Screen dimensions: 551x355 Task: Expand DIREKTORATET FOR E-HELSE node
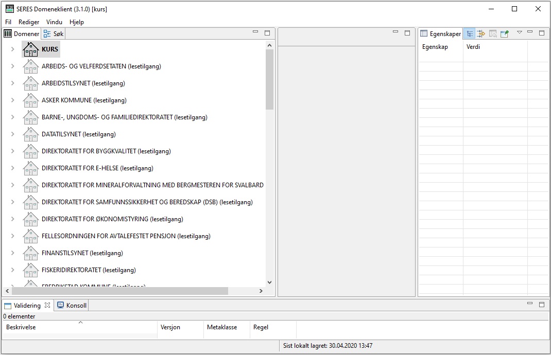[13, 168]
